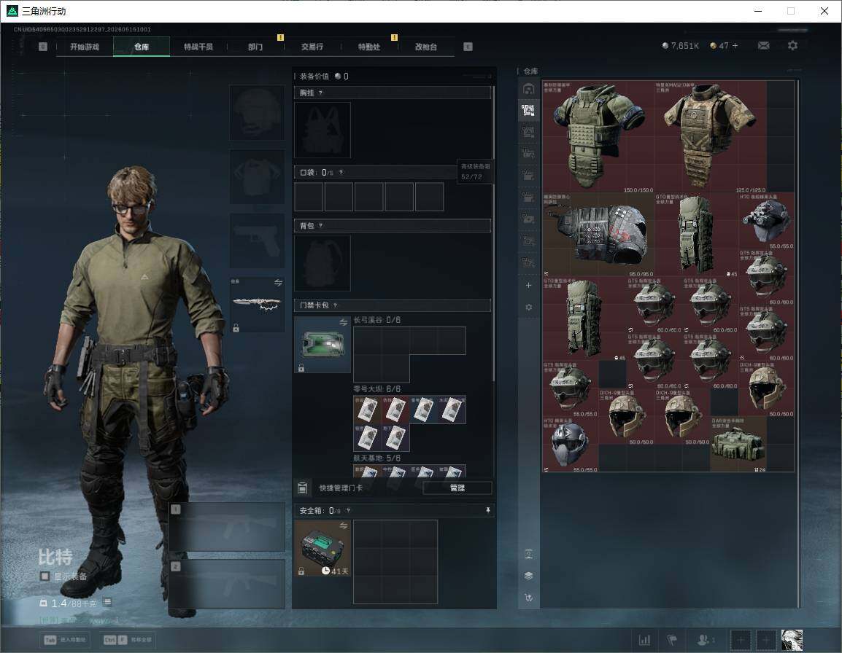The height and width of the screenshot is (653, 842).
Task: Select the safe box item showing 41天
Action: coord(322,548)
